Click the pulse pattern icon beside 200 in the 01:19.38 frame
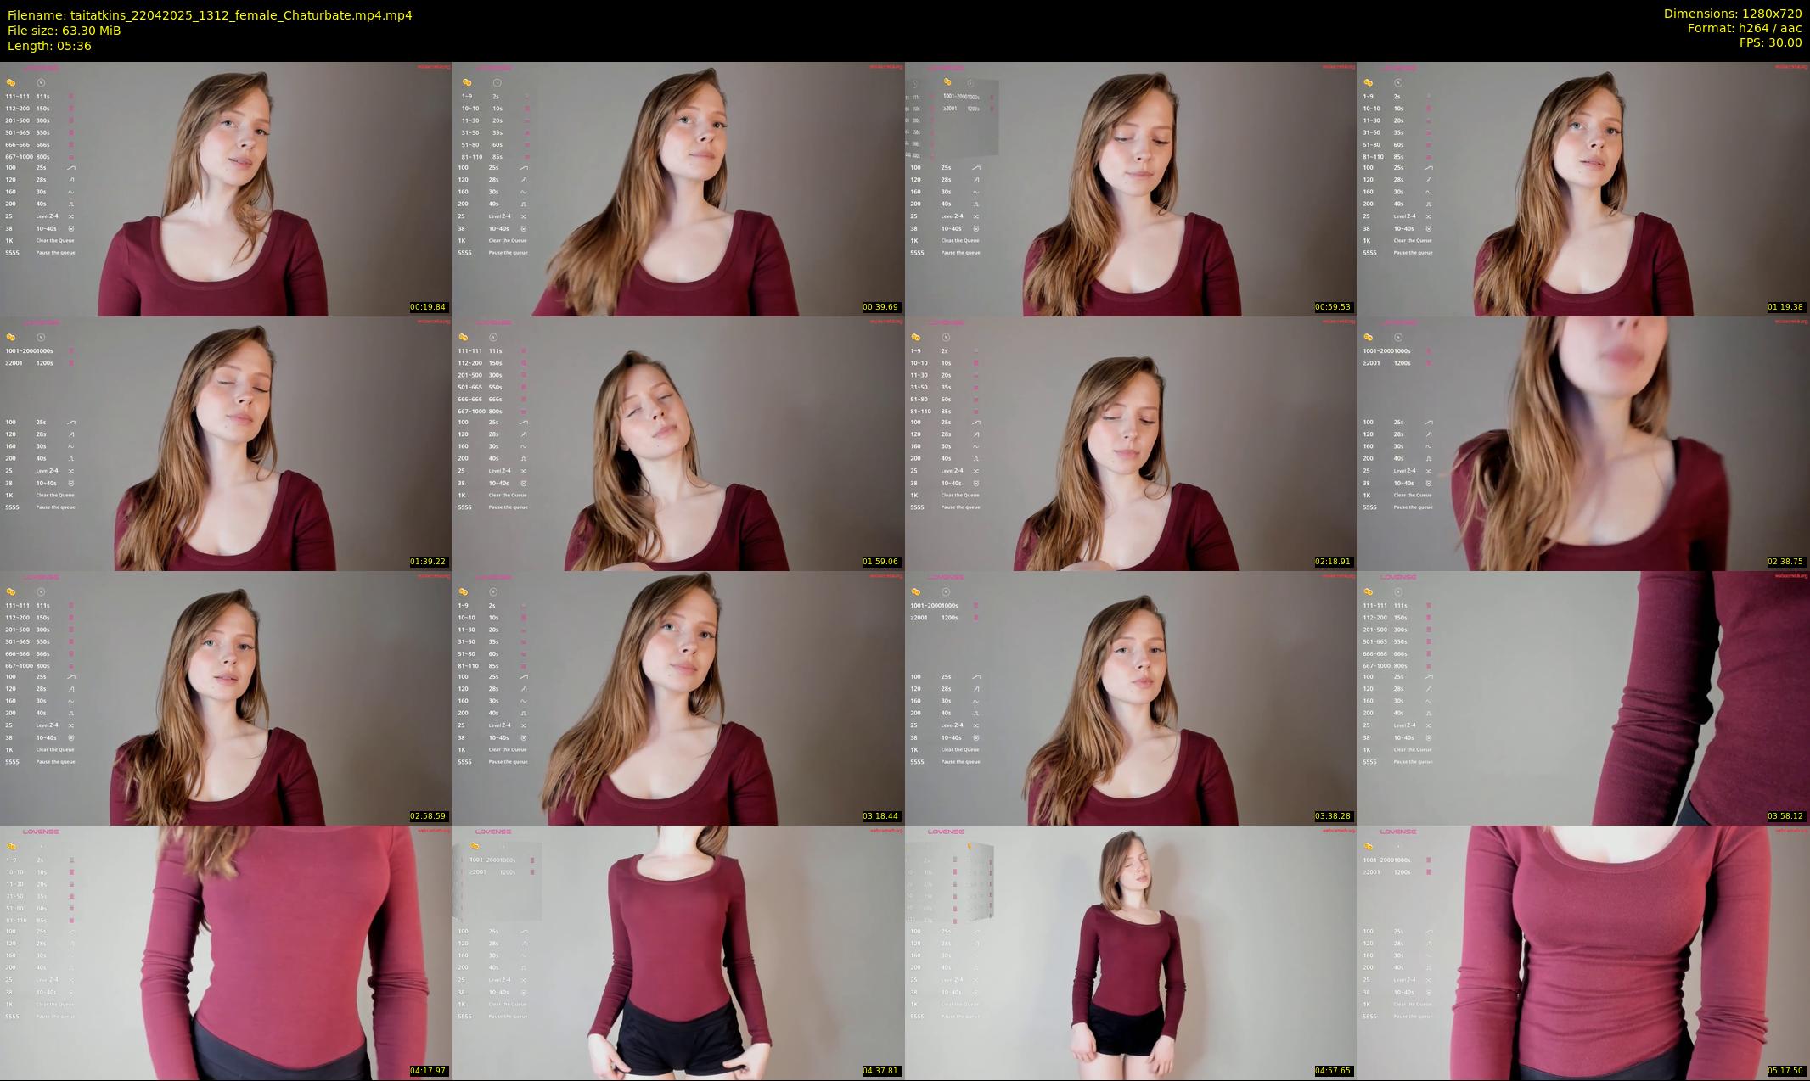Viewport: 1810px width, 1081px height. coord(1429,204)
